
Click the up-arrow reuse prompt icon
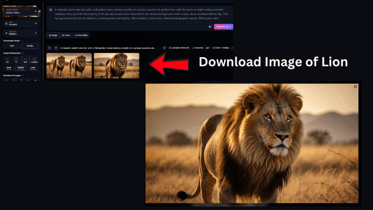tap(56, 48)
